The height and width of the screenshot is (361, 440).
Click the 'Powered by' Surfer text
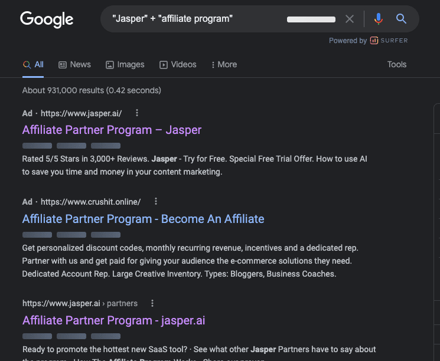tap(348, 41)
